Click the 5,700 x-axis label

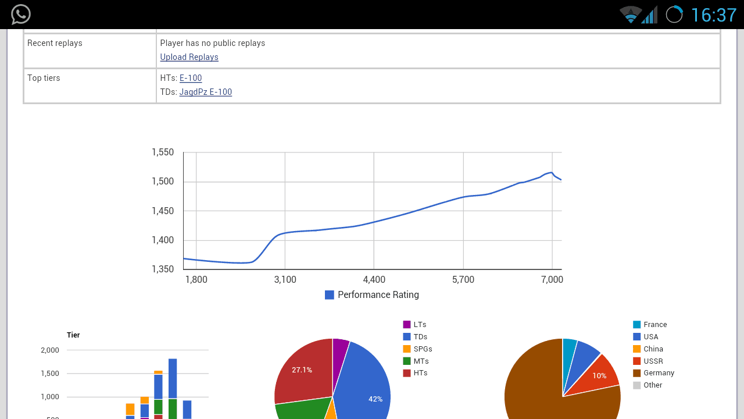[463, 280]
